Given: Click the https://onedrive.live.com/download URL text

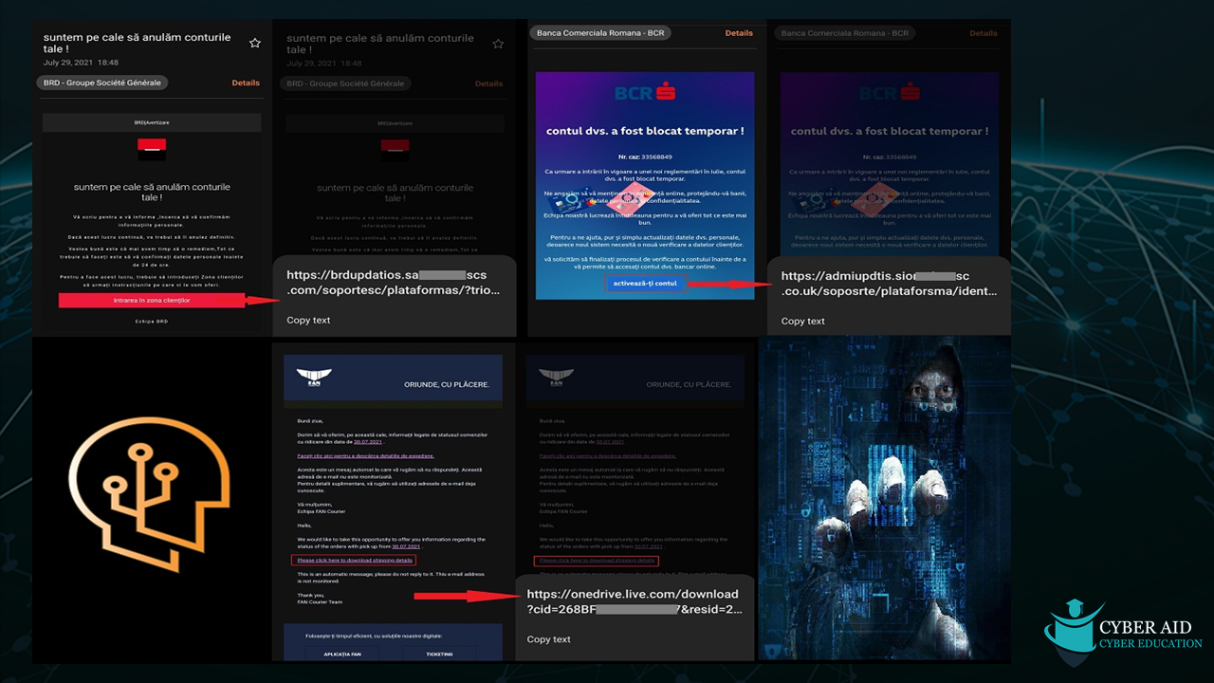Looking at the screenshot, I should pyautogui.click(x=633, y=601).
